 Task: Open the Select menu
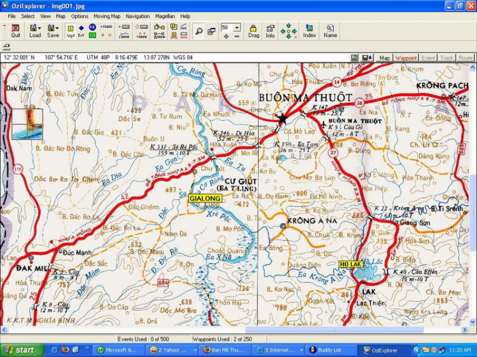pos(28,16)
